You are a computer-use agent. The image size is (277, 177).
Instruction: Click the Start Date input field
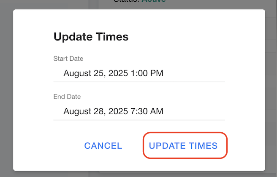click(139, 73)
